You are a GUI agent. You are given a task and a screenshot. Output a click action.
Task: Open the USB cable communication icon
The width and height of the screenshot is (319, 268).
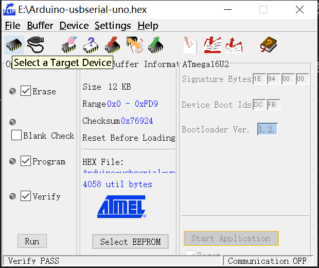pos(36,45)
